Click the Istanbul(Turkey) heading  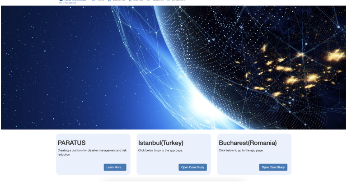point(161,143)
